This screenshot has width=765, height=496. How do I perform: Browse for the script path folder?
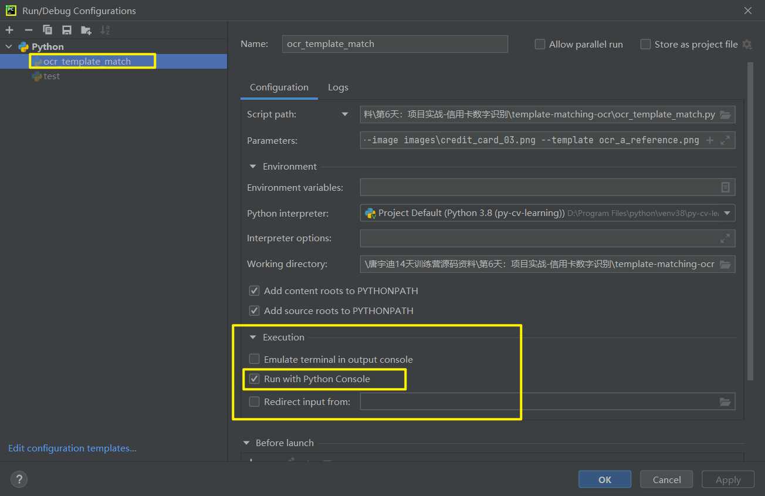[725, 114]
